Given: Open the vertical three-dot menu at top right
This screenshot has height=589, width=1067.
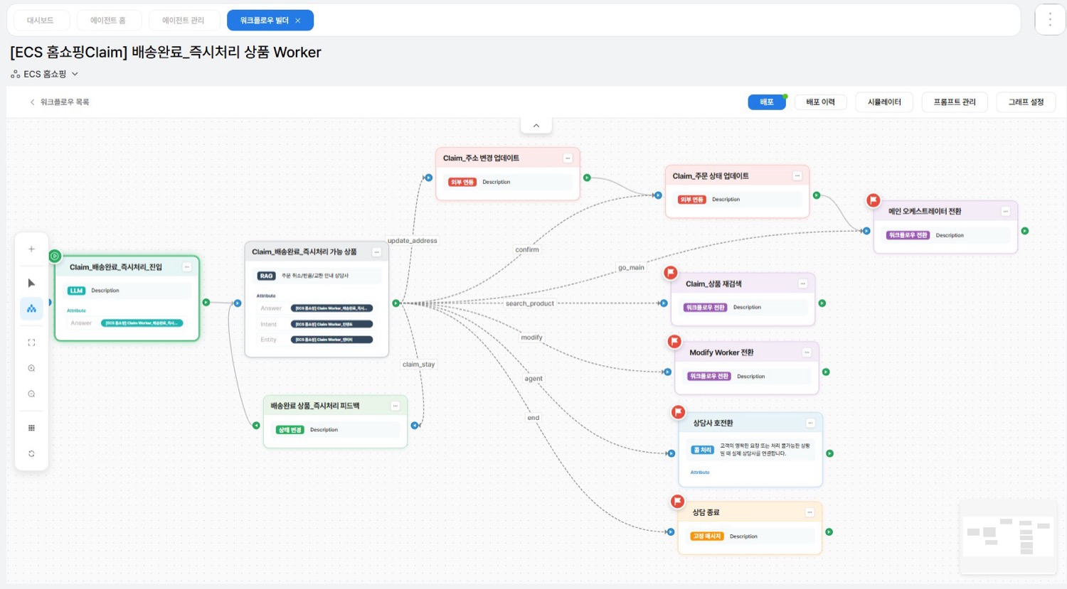Looking at the screenshot, I should click(x=1050, y=20).
